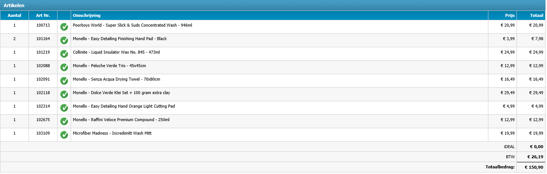Viewport: 547px width, 174px height.
Task: Click the Omschrijving column header
Action: click(86, 15)
